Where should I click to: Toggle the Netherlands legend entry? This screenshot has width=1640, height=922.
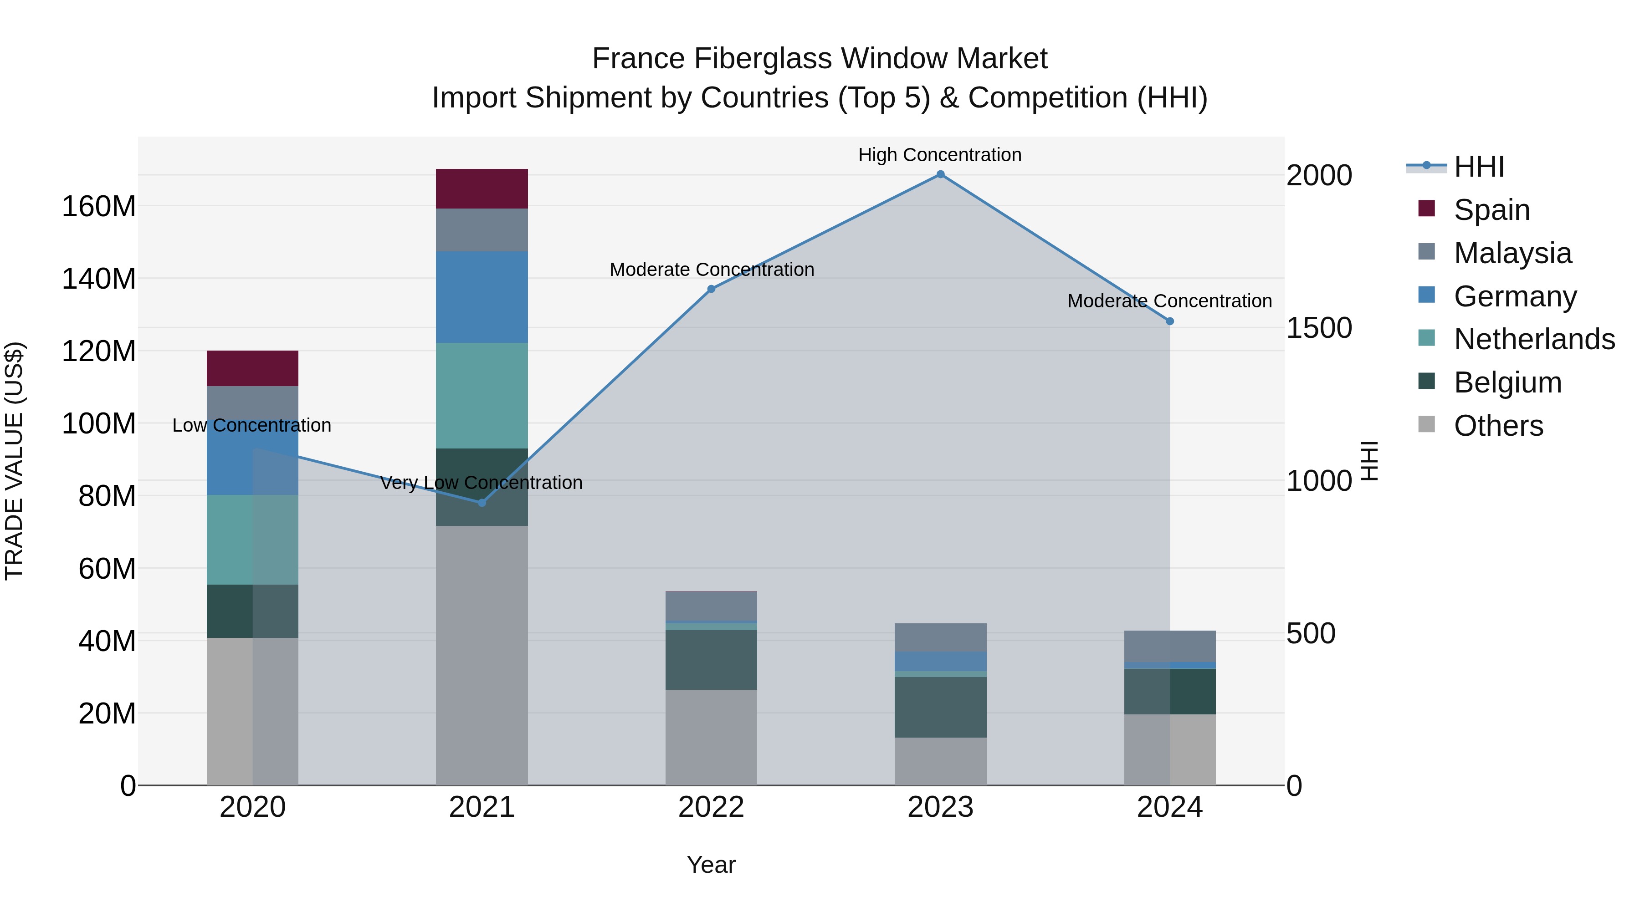click(x=1517, y=339)
